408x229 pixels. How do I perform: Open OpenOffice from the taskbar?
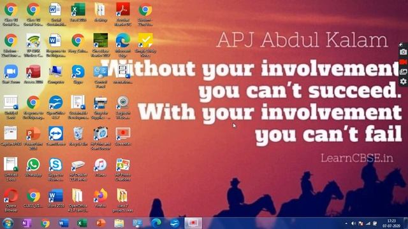click(x=175, y=223)
